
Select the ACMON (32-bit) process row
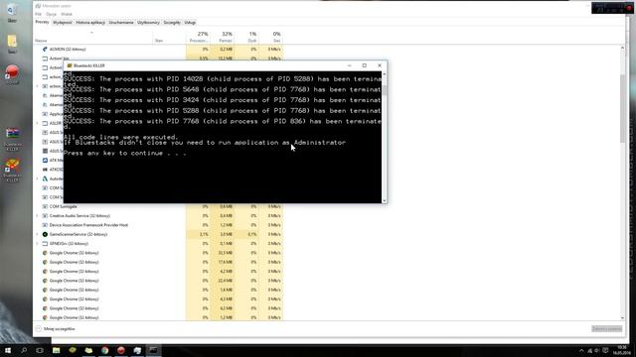pyautogui.click(x=158, y=50)
